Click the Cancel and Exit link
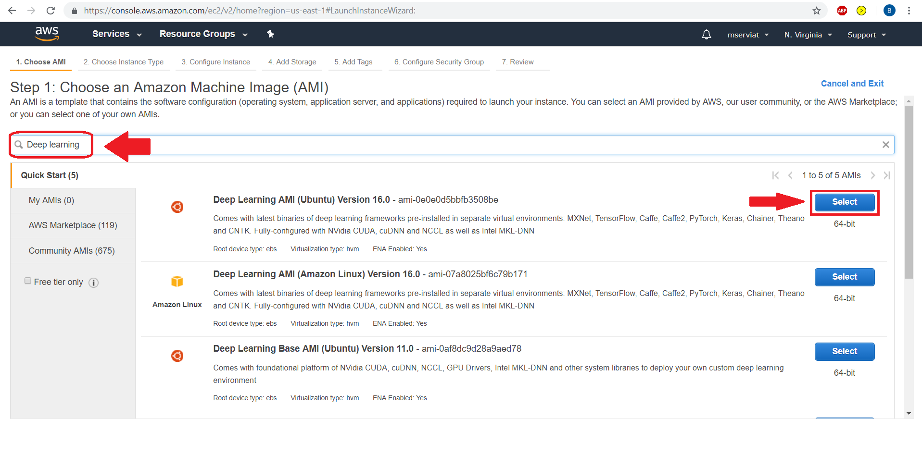 [852, 84]
